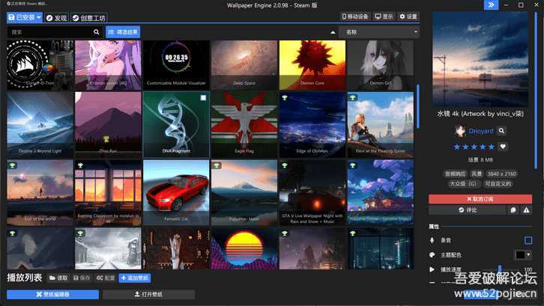Image resolution: width=544 pixels, height=306 pixels.
Task: Open the 名称 sort-by dropdown
Action: pos(377,32)
